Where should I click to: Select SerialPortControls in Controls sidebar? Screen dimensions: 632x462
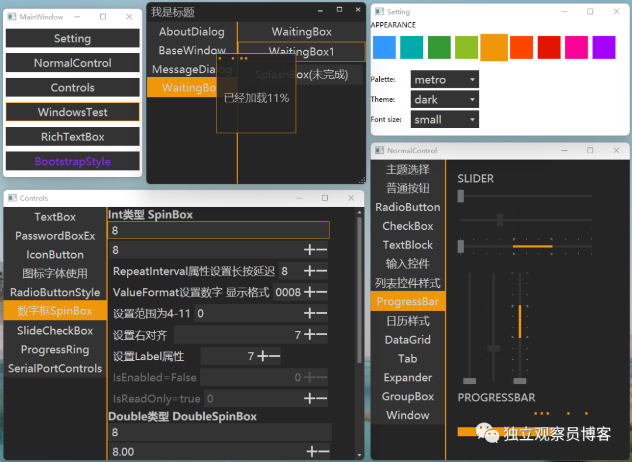(55, 368)
